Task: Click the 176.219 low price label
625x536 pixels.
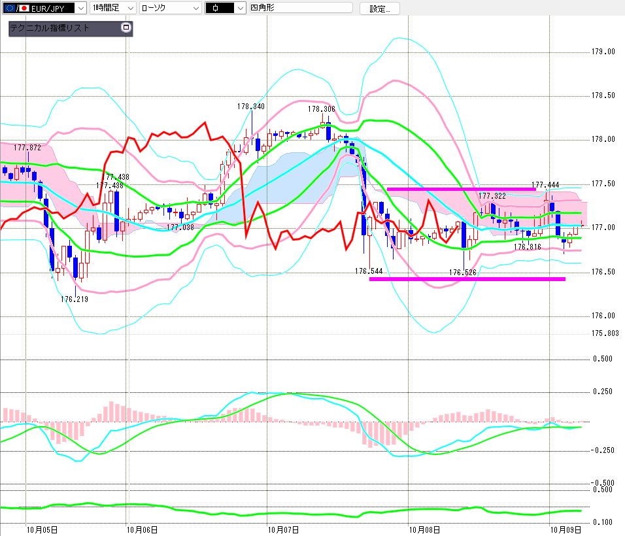Action: click(x=75, y=299)
